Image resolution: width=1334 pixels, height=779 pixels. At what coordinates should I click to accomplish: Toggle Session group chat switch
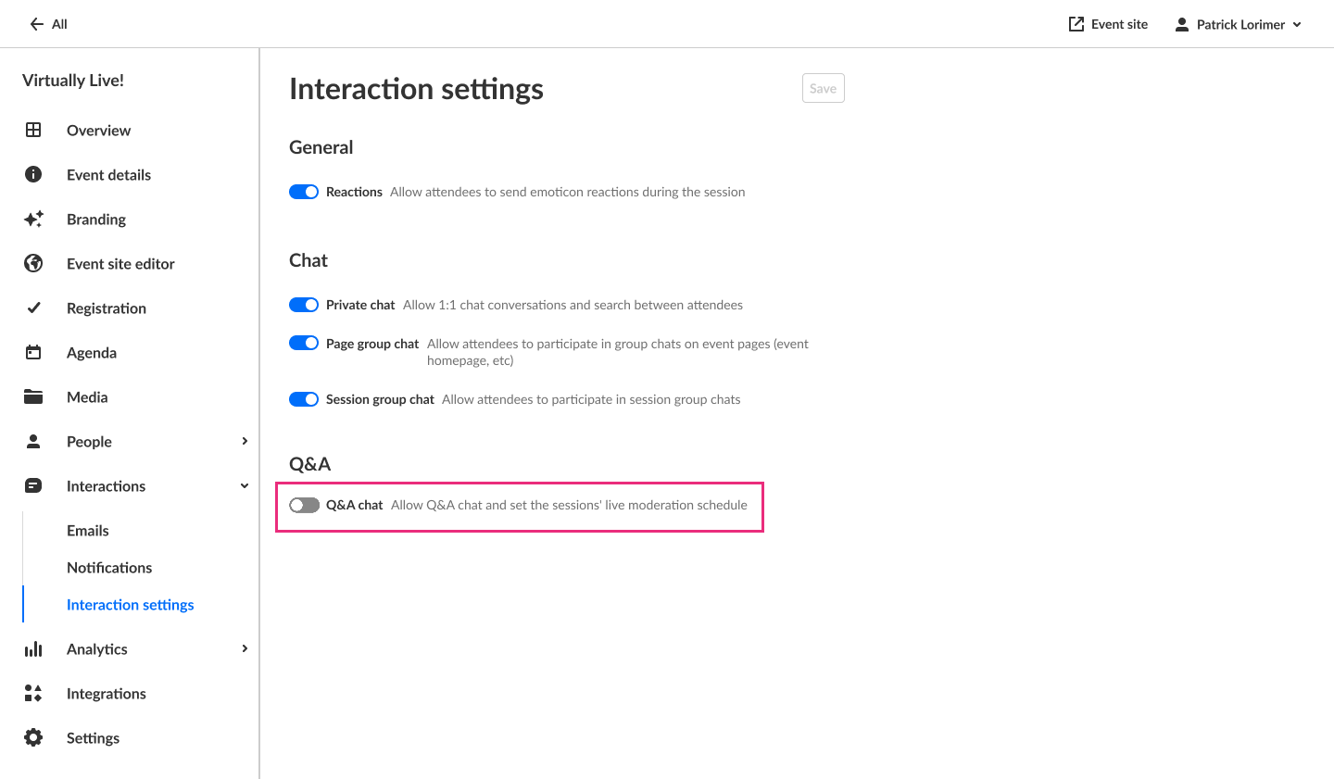(304, 399)
